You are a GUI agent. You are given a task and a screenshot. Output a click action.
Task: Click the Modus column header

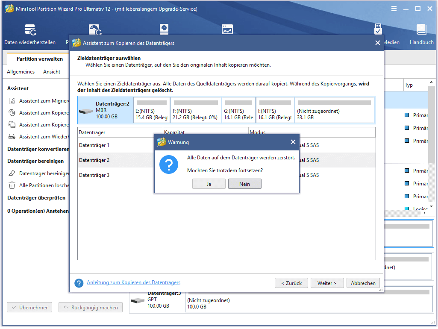pos(312,132)
